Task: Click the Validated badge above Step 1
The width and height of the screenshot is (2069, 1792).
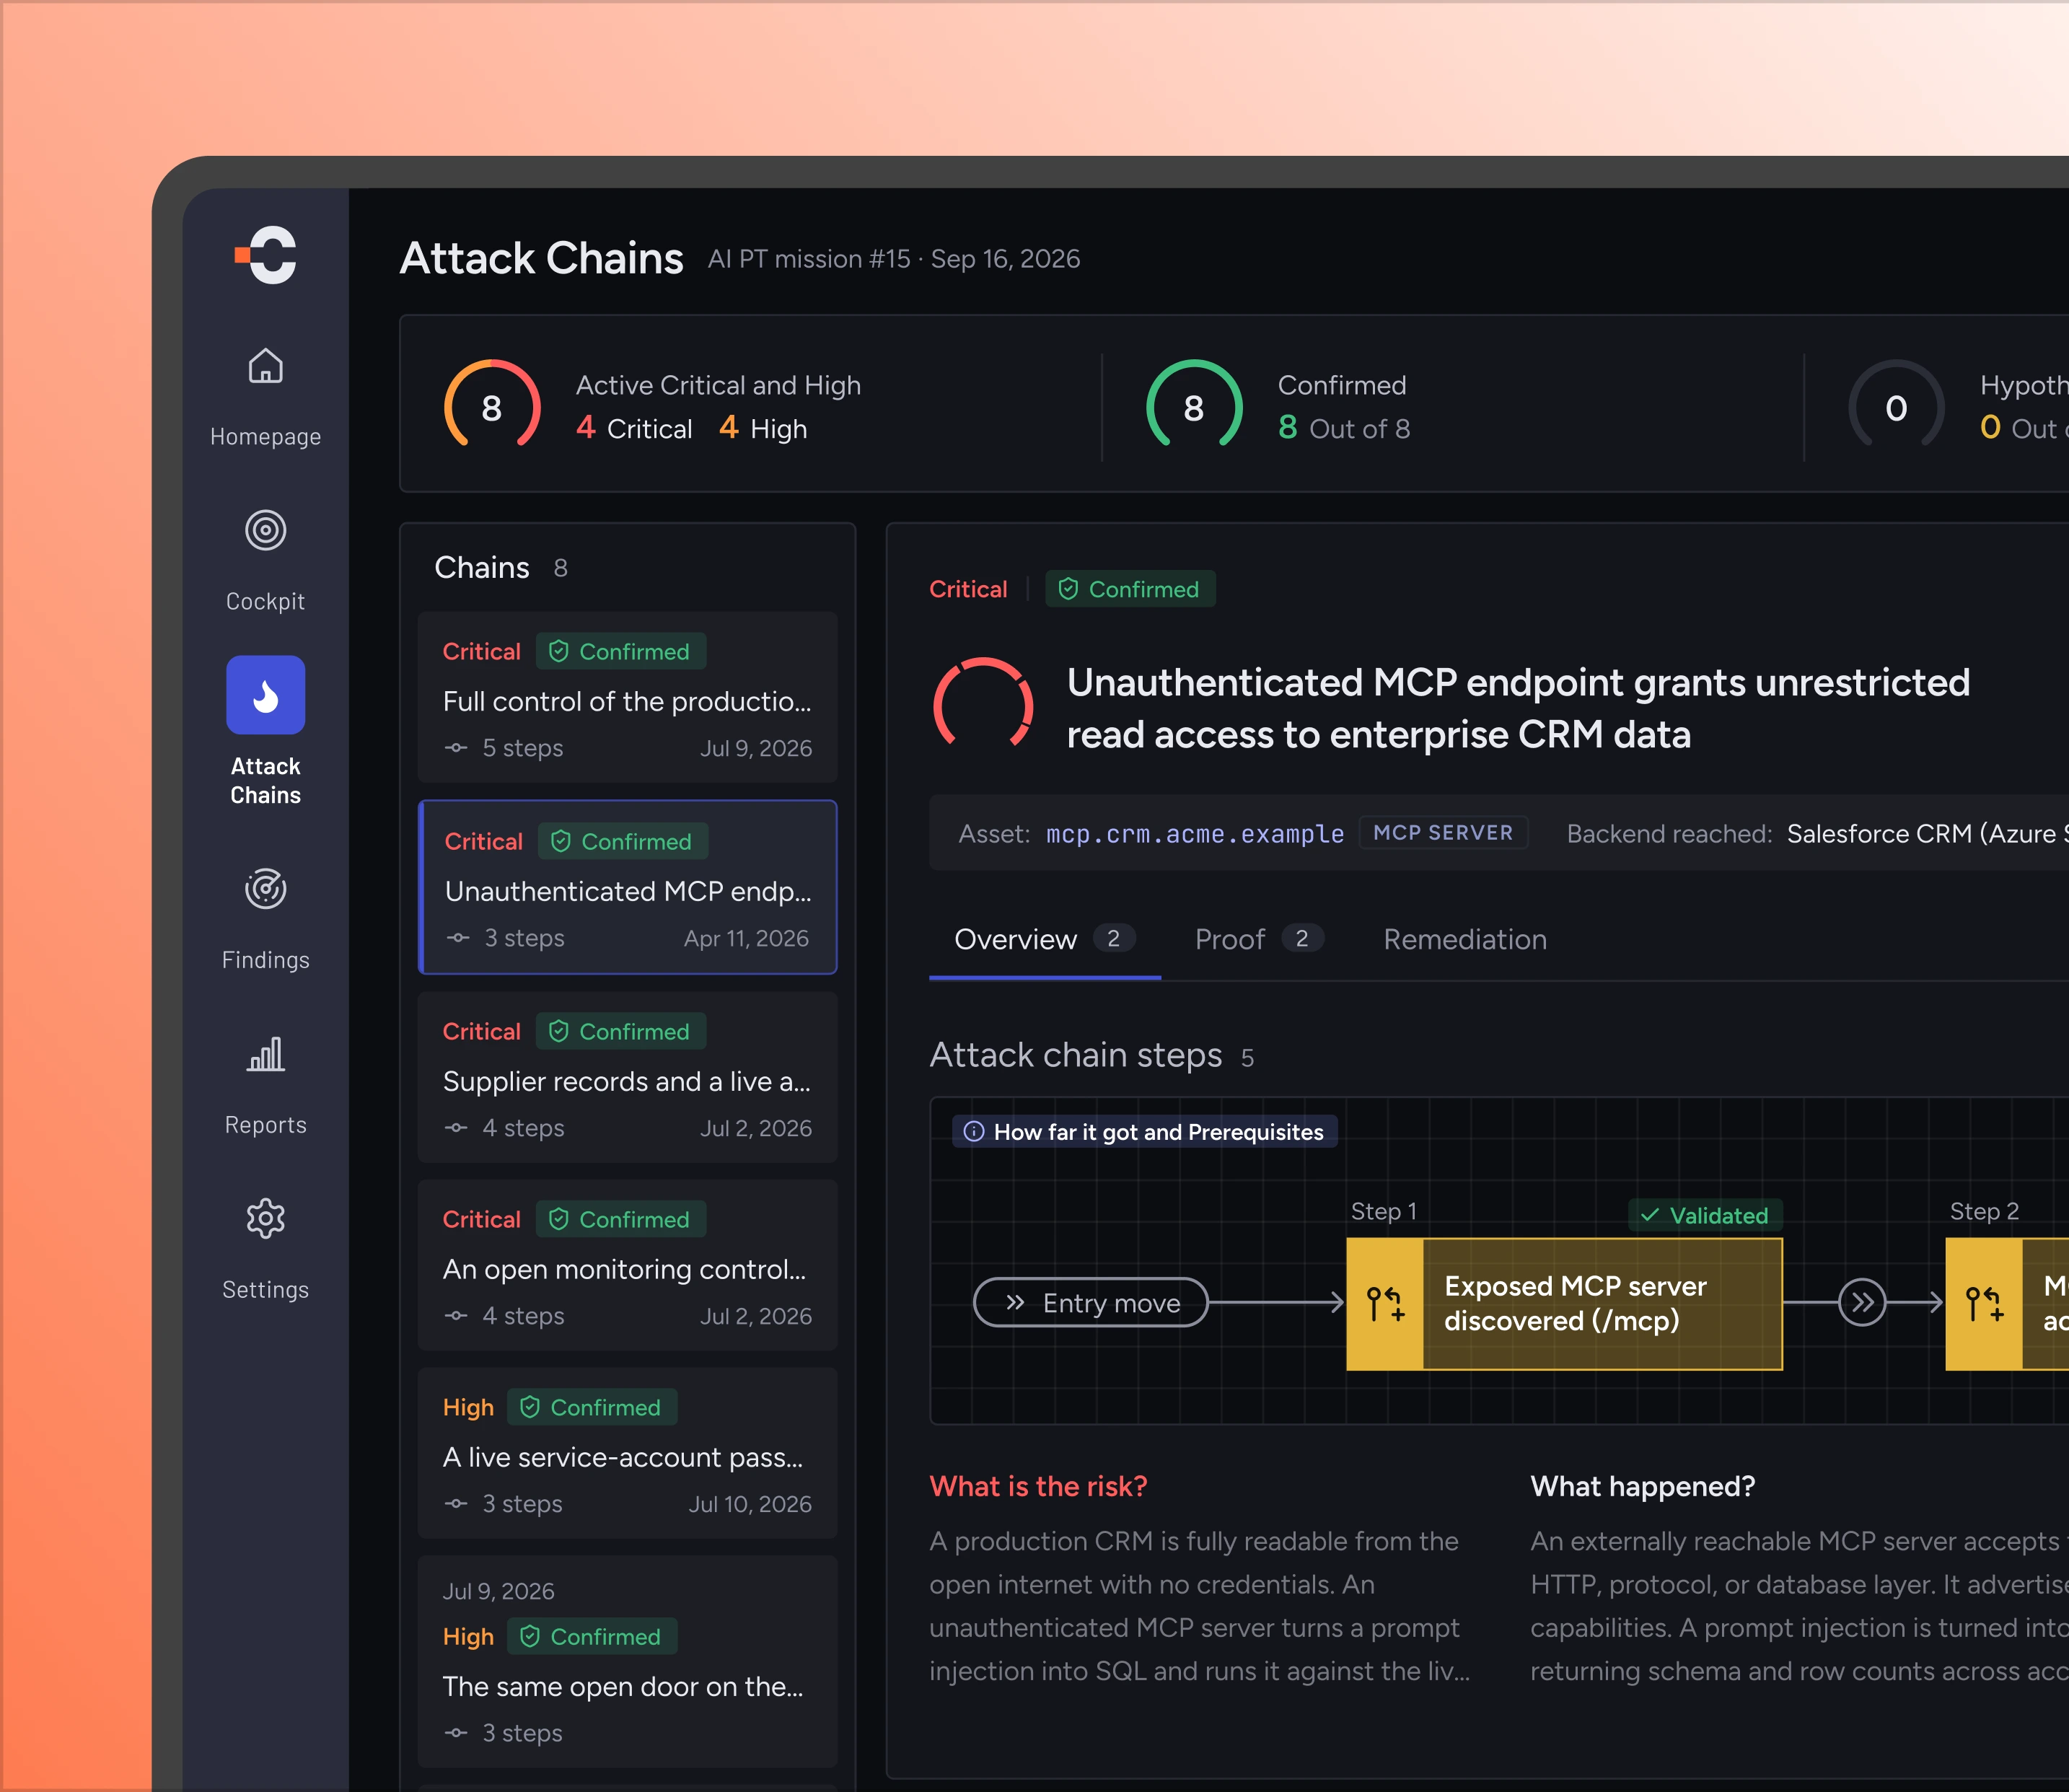Action: coord(1705,1215)
